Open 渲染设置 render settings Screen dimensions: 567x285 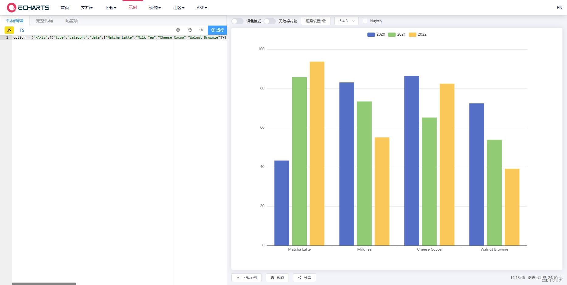[x=316, y=21]
